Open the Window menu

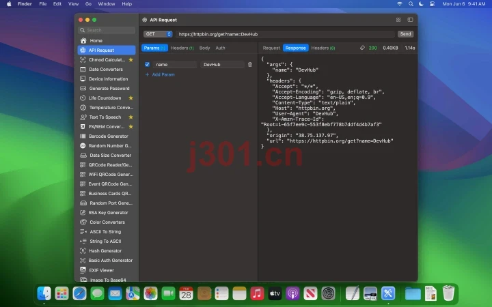[x=107, y=4]
